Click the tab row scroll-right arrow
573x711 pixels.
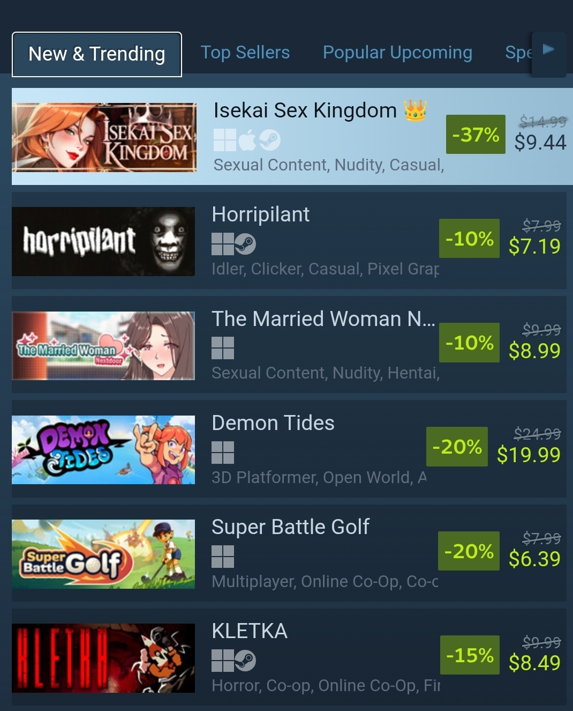tap(549, 54)
